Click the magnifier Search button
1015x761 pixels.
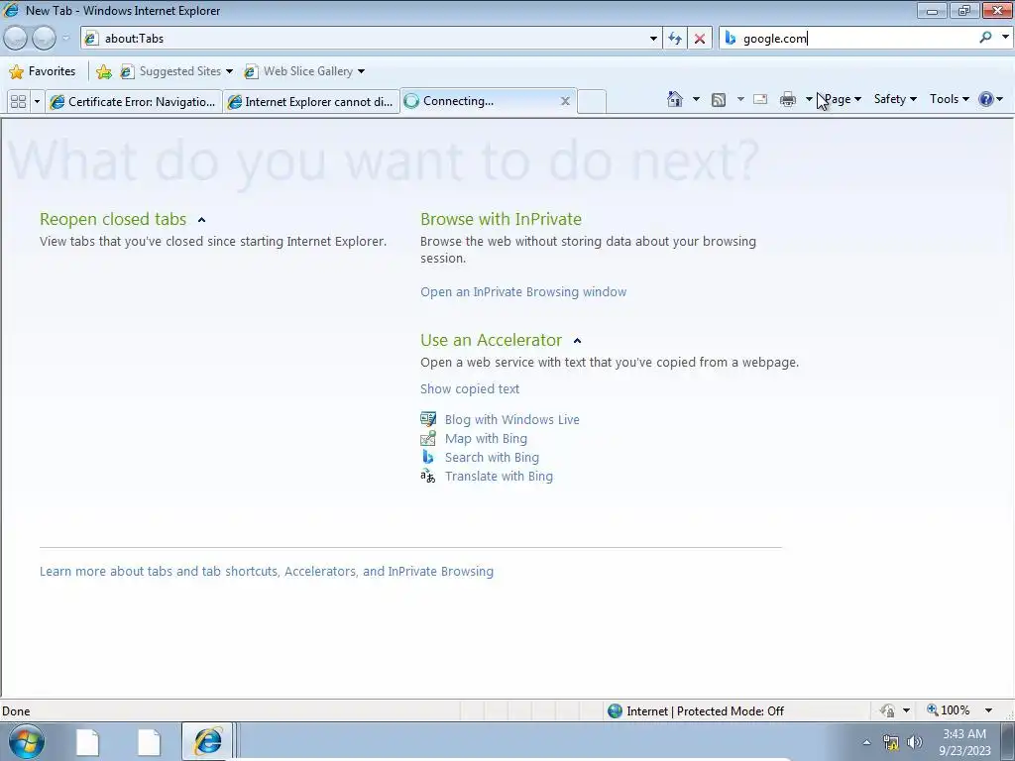[x=985, y=39]
